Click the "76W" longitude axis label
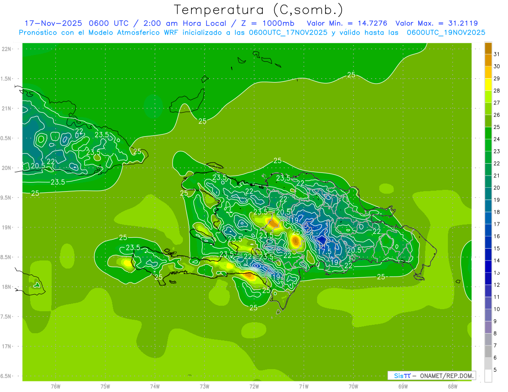Image resolution: width=508 pixels, height=392 pixels. click(55, 387)
